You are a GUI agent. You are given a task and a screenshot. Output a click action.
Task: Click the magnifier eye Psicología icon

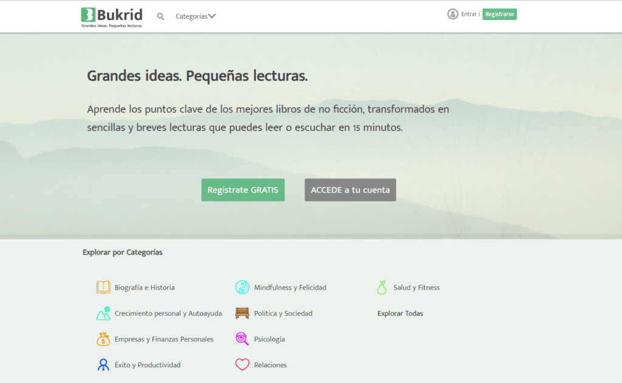click(242, 339)
